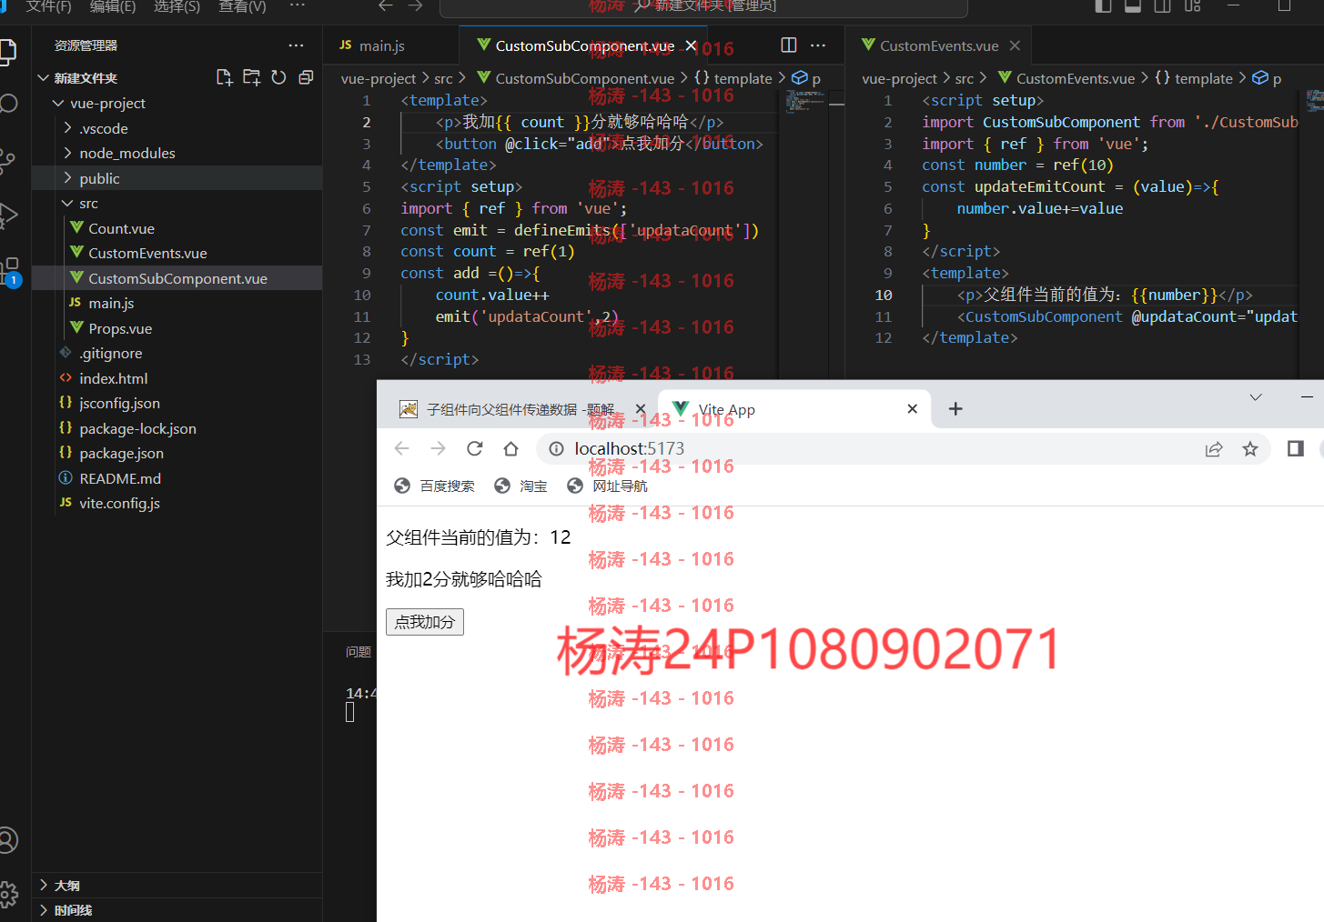Image resolution: width=1324 pixels, height=922 pixels.
Task: Collapse the 新建文件夹 root folder
Action: pyautogui.click(x=43, y=78)
